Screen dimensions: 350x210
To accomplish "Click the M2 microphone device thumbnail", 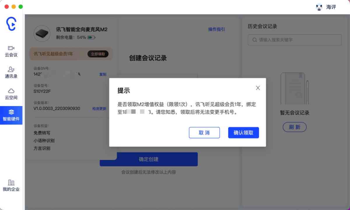I will coord(43,34).
